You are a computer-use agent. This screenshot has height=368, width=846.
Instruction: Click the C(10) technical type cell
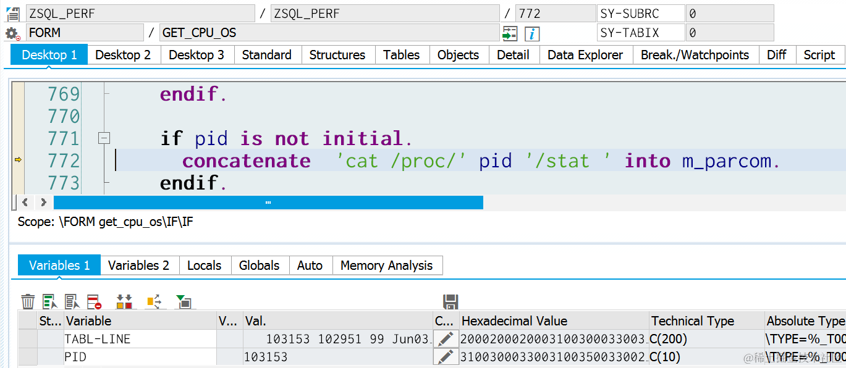707,357
